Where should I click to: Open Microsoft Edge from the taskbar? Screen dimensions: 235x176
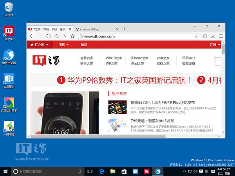[x=101, y=171]
